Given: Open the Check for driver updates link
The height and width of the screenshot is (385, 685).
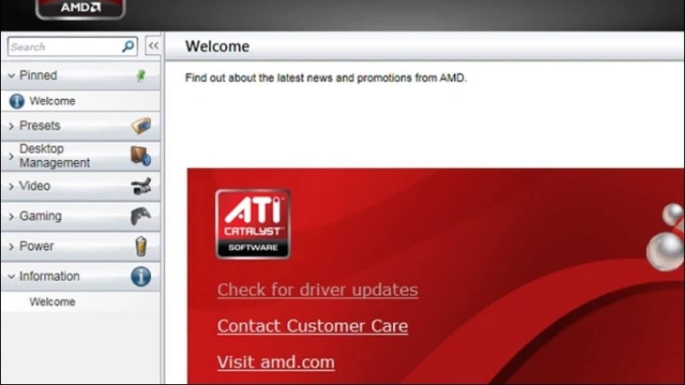Looking at the screenshot, I should tap(317, 290).
